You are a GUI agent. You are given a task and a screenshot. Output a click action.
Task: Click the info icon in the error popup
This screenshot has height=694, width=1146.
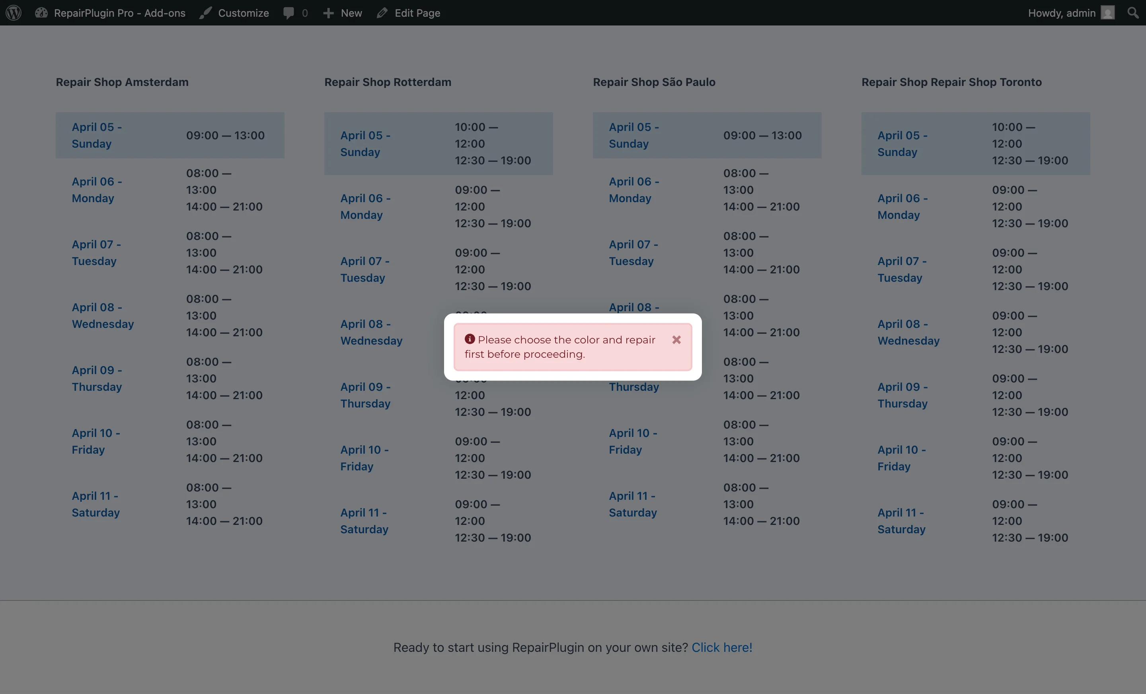(x=470, y=339)
